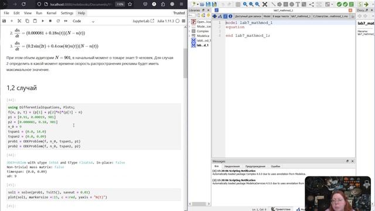
Task: Select the lab6 model in Libraries tree
Action: [201, 40]
